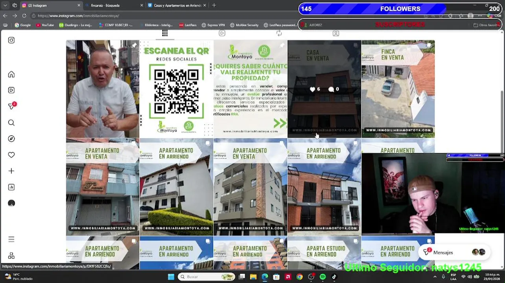Open the Windows Start menu

click(171, 277)
